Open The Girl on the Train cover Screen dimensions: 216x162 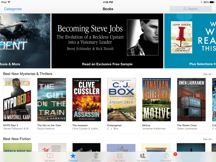pos(52,100)
